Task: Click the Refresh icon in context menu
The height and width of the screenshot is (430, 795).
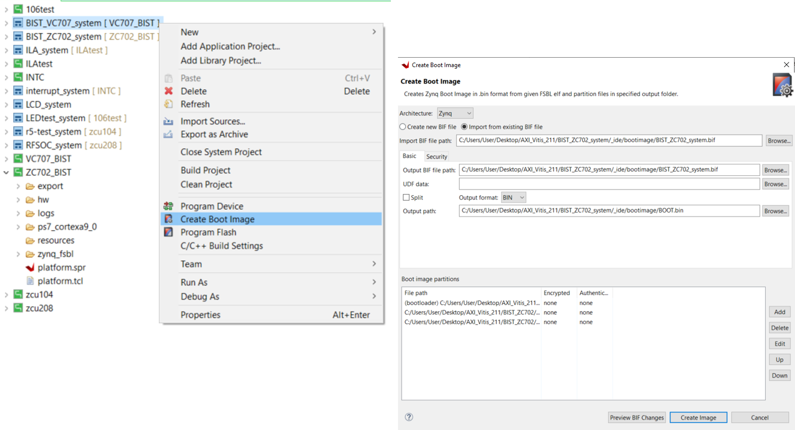Action: [x=168, y=104]
